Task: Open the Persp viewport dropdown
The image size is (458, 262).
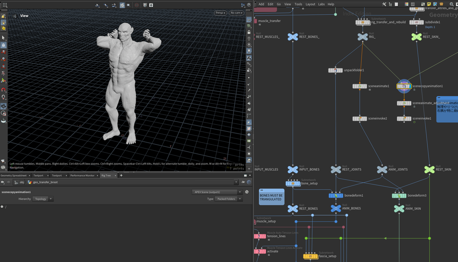Action: coord(220,13)
